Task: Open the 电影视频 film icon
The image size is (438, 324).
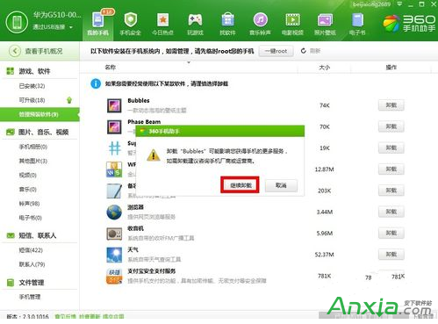Action: click(x=292, y=20)
